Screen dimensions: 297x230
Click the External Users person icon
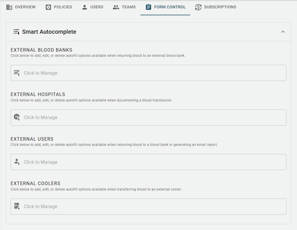(17, 162)
